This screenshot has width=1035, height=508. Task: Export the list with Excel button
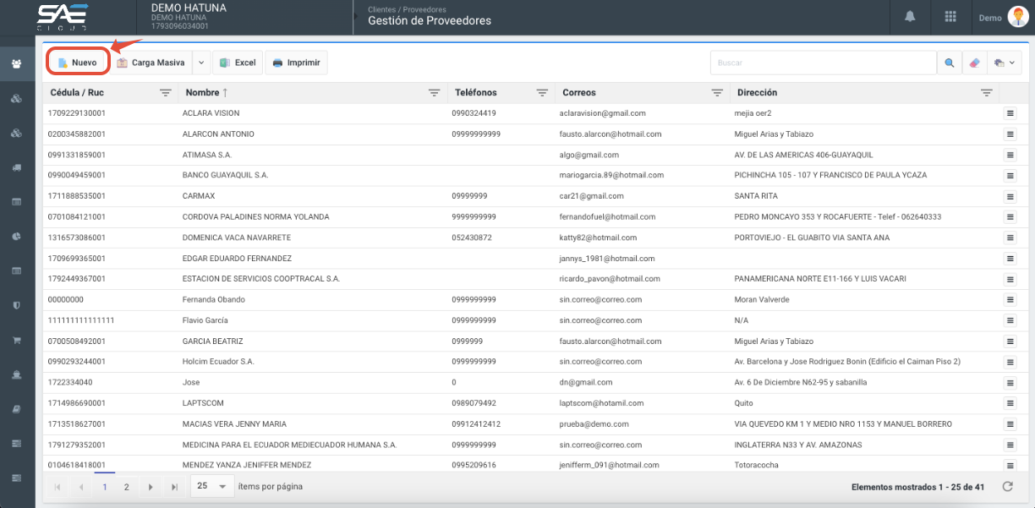[x=238, y=63]
